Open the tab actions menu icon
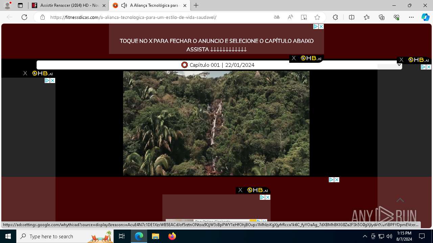 click(20, 5)
